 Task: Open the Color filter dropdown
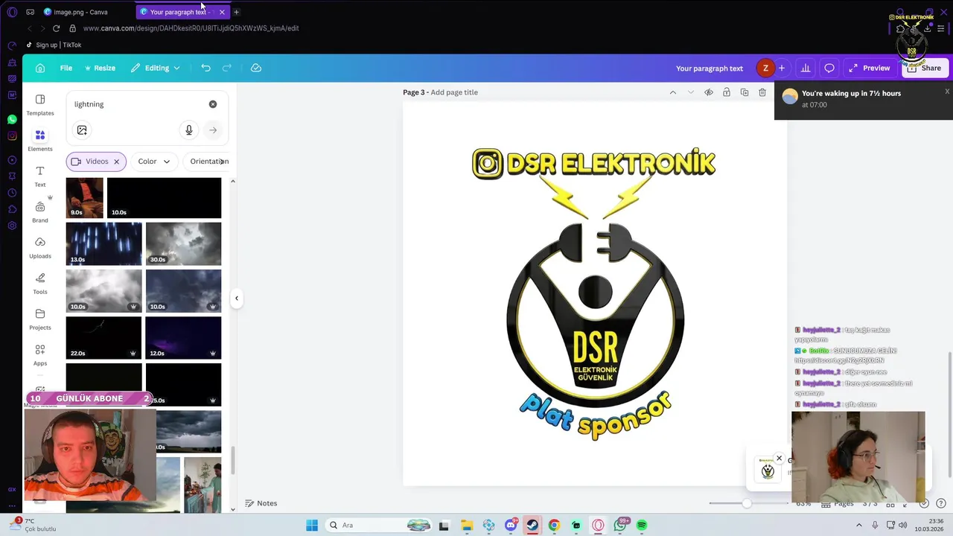[154, 162]
